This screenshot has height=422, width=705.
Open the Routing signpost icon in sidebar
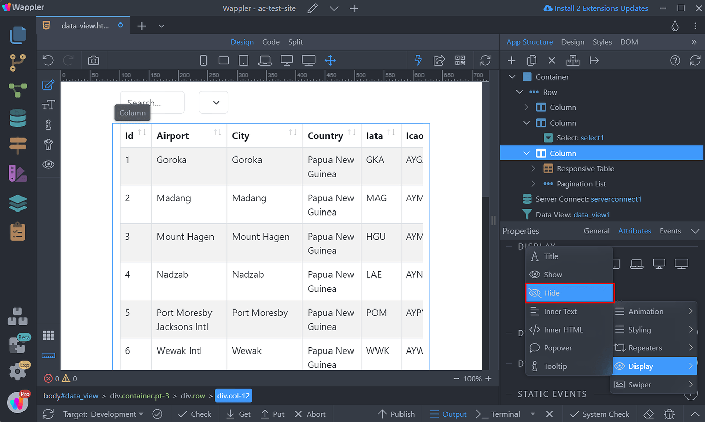tap(18, 146)
